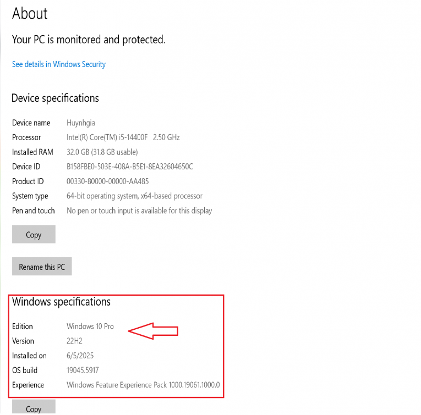Select processor value Intel(R) Core(TM) i5-14400F
Screen dimensions: 421x415
coord(123,137)
